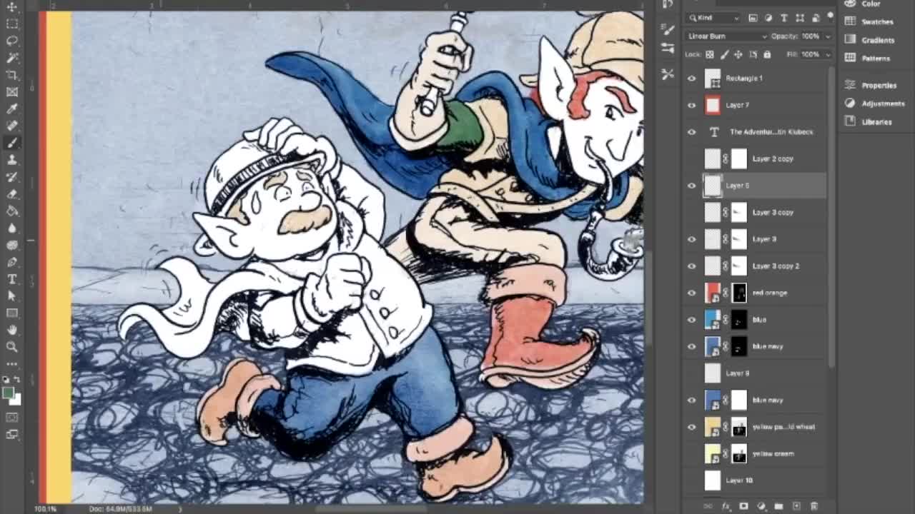Select the Pen tool
Viewport: 915px width, 514px height.
coord(12,262)
